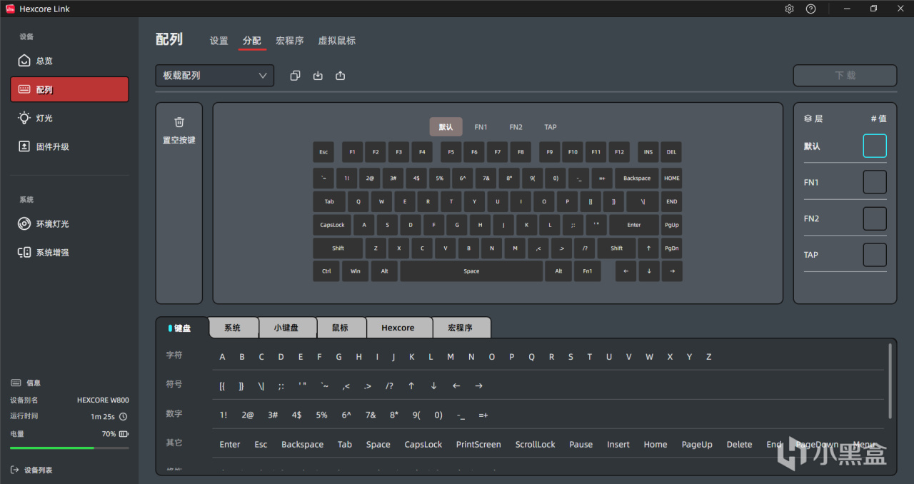Switch to the 设置 tab
The height and width of the screenshot is (484, 914).
(x=219, y=41)
